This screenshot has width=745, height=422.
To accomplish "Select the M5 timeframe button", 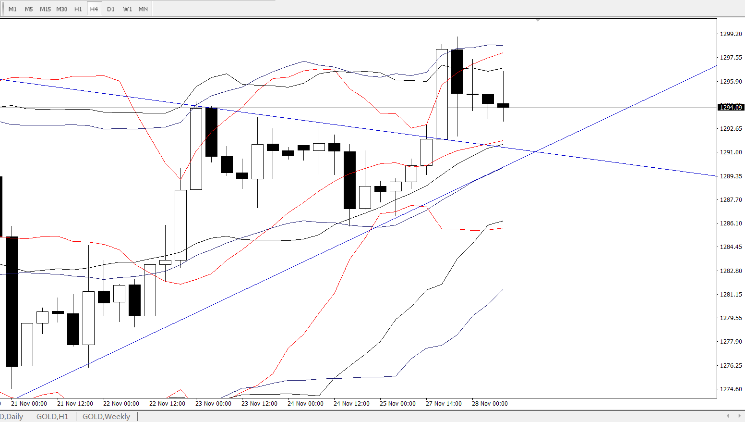I will (29, 9).
